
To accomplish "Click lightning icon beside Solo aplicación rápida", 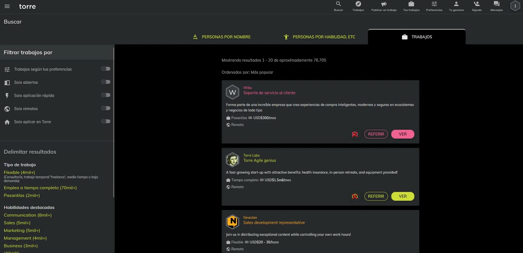I will [7, 96].
